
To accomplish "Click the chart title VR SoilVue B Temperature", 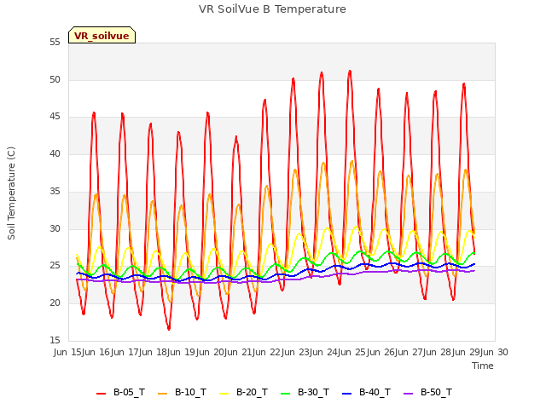I will coord(272,9).
